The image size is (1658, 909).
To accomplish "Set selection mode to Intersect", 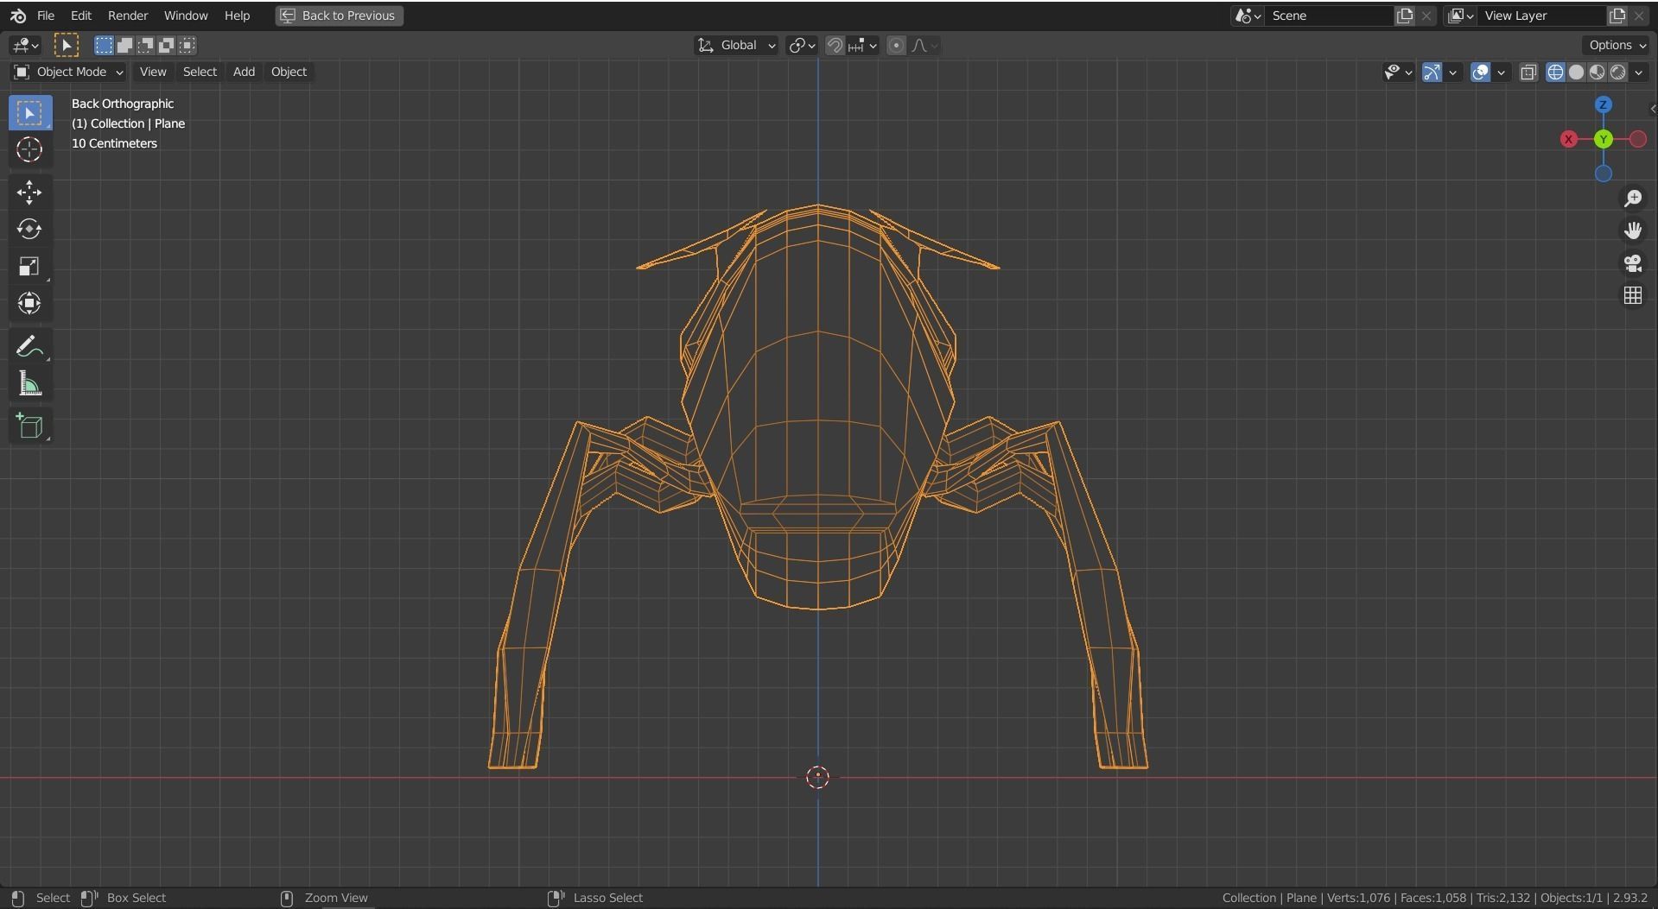I will [x=187, y=45].
